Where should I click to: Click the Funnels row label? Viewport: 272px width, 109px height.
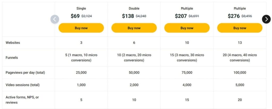12,58
